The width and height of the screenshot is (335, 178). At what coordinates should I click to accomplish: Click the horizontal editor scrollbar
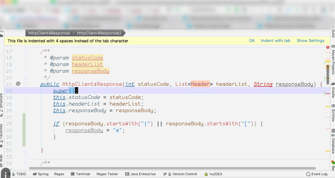point(172,168)
